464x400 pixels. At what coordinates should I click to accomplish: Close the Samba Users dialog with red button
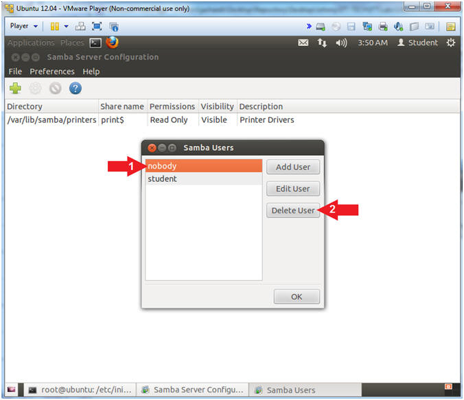tap(152, 148)
